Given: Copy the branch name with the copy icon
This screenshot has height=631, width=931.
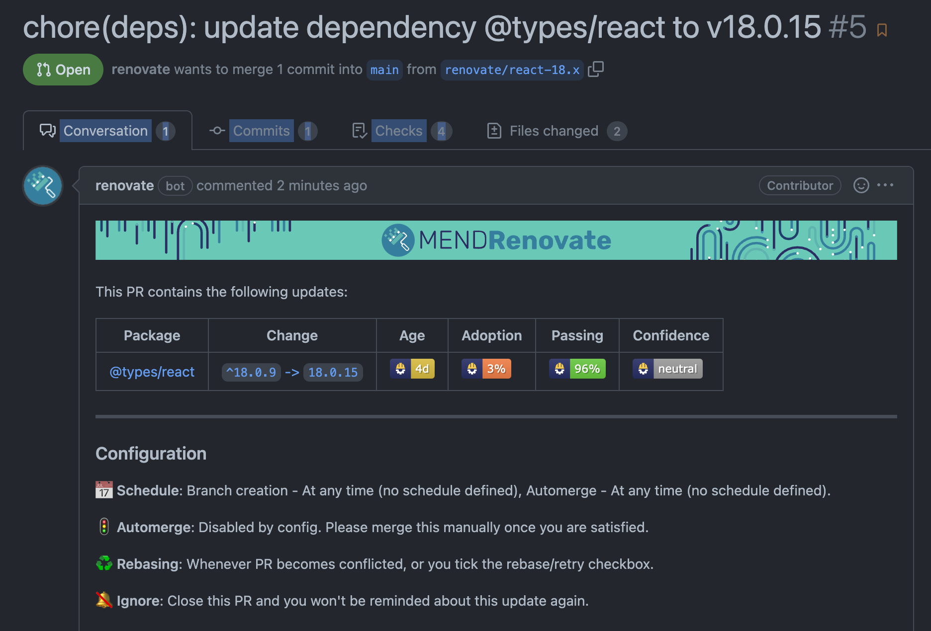Looking at the screenshot, I should tap(595, 69).
